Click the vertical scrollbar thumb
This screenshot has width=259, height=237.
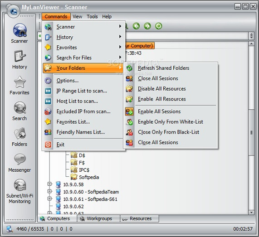(x=251, y=132)
